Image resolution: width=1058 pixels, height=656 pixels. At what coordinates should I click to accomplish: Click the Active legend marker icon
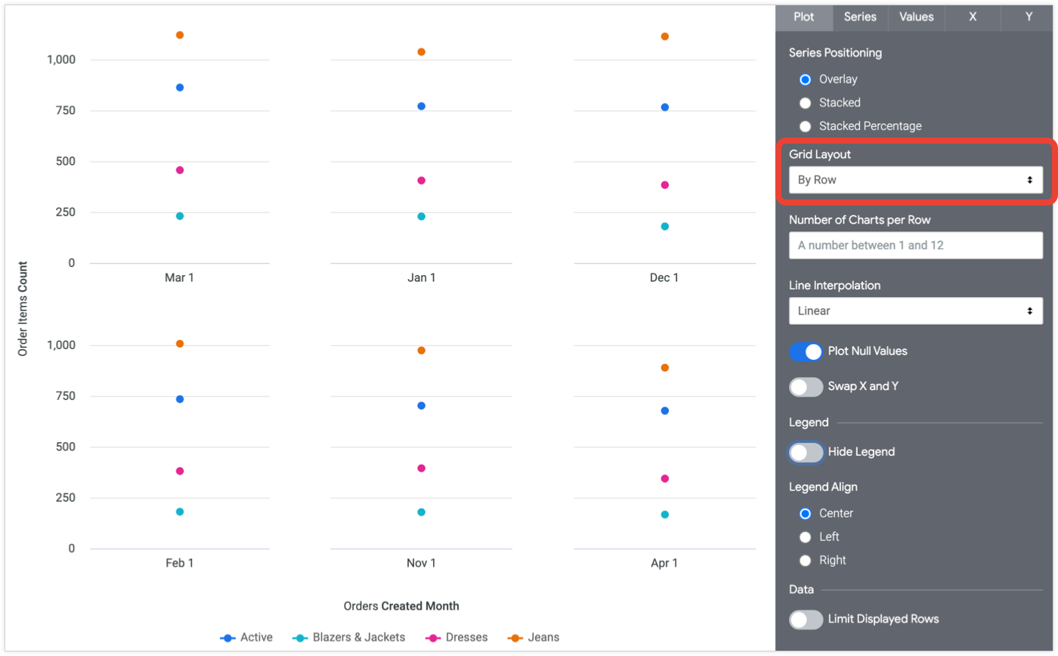point(227,638)
